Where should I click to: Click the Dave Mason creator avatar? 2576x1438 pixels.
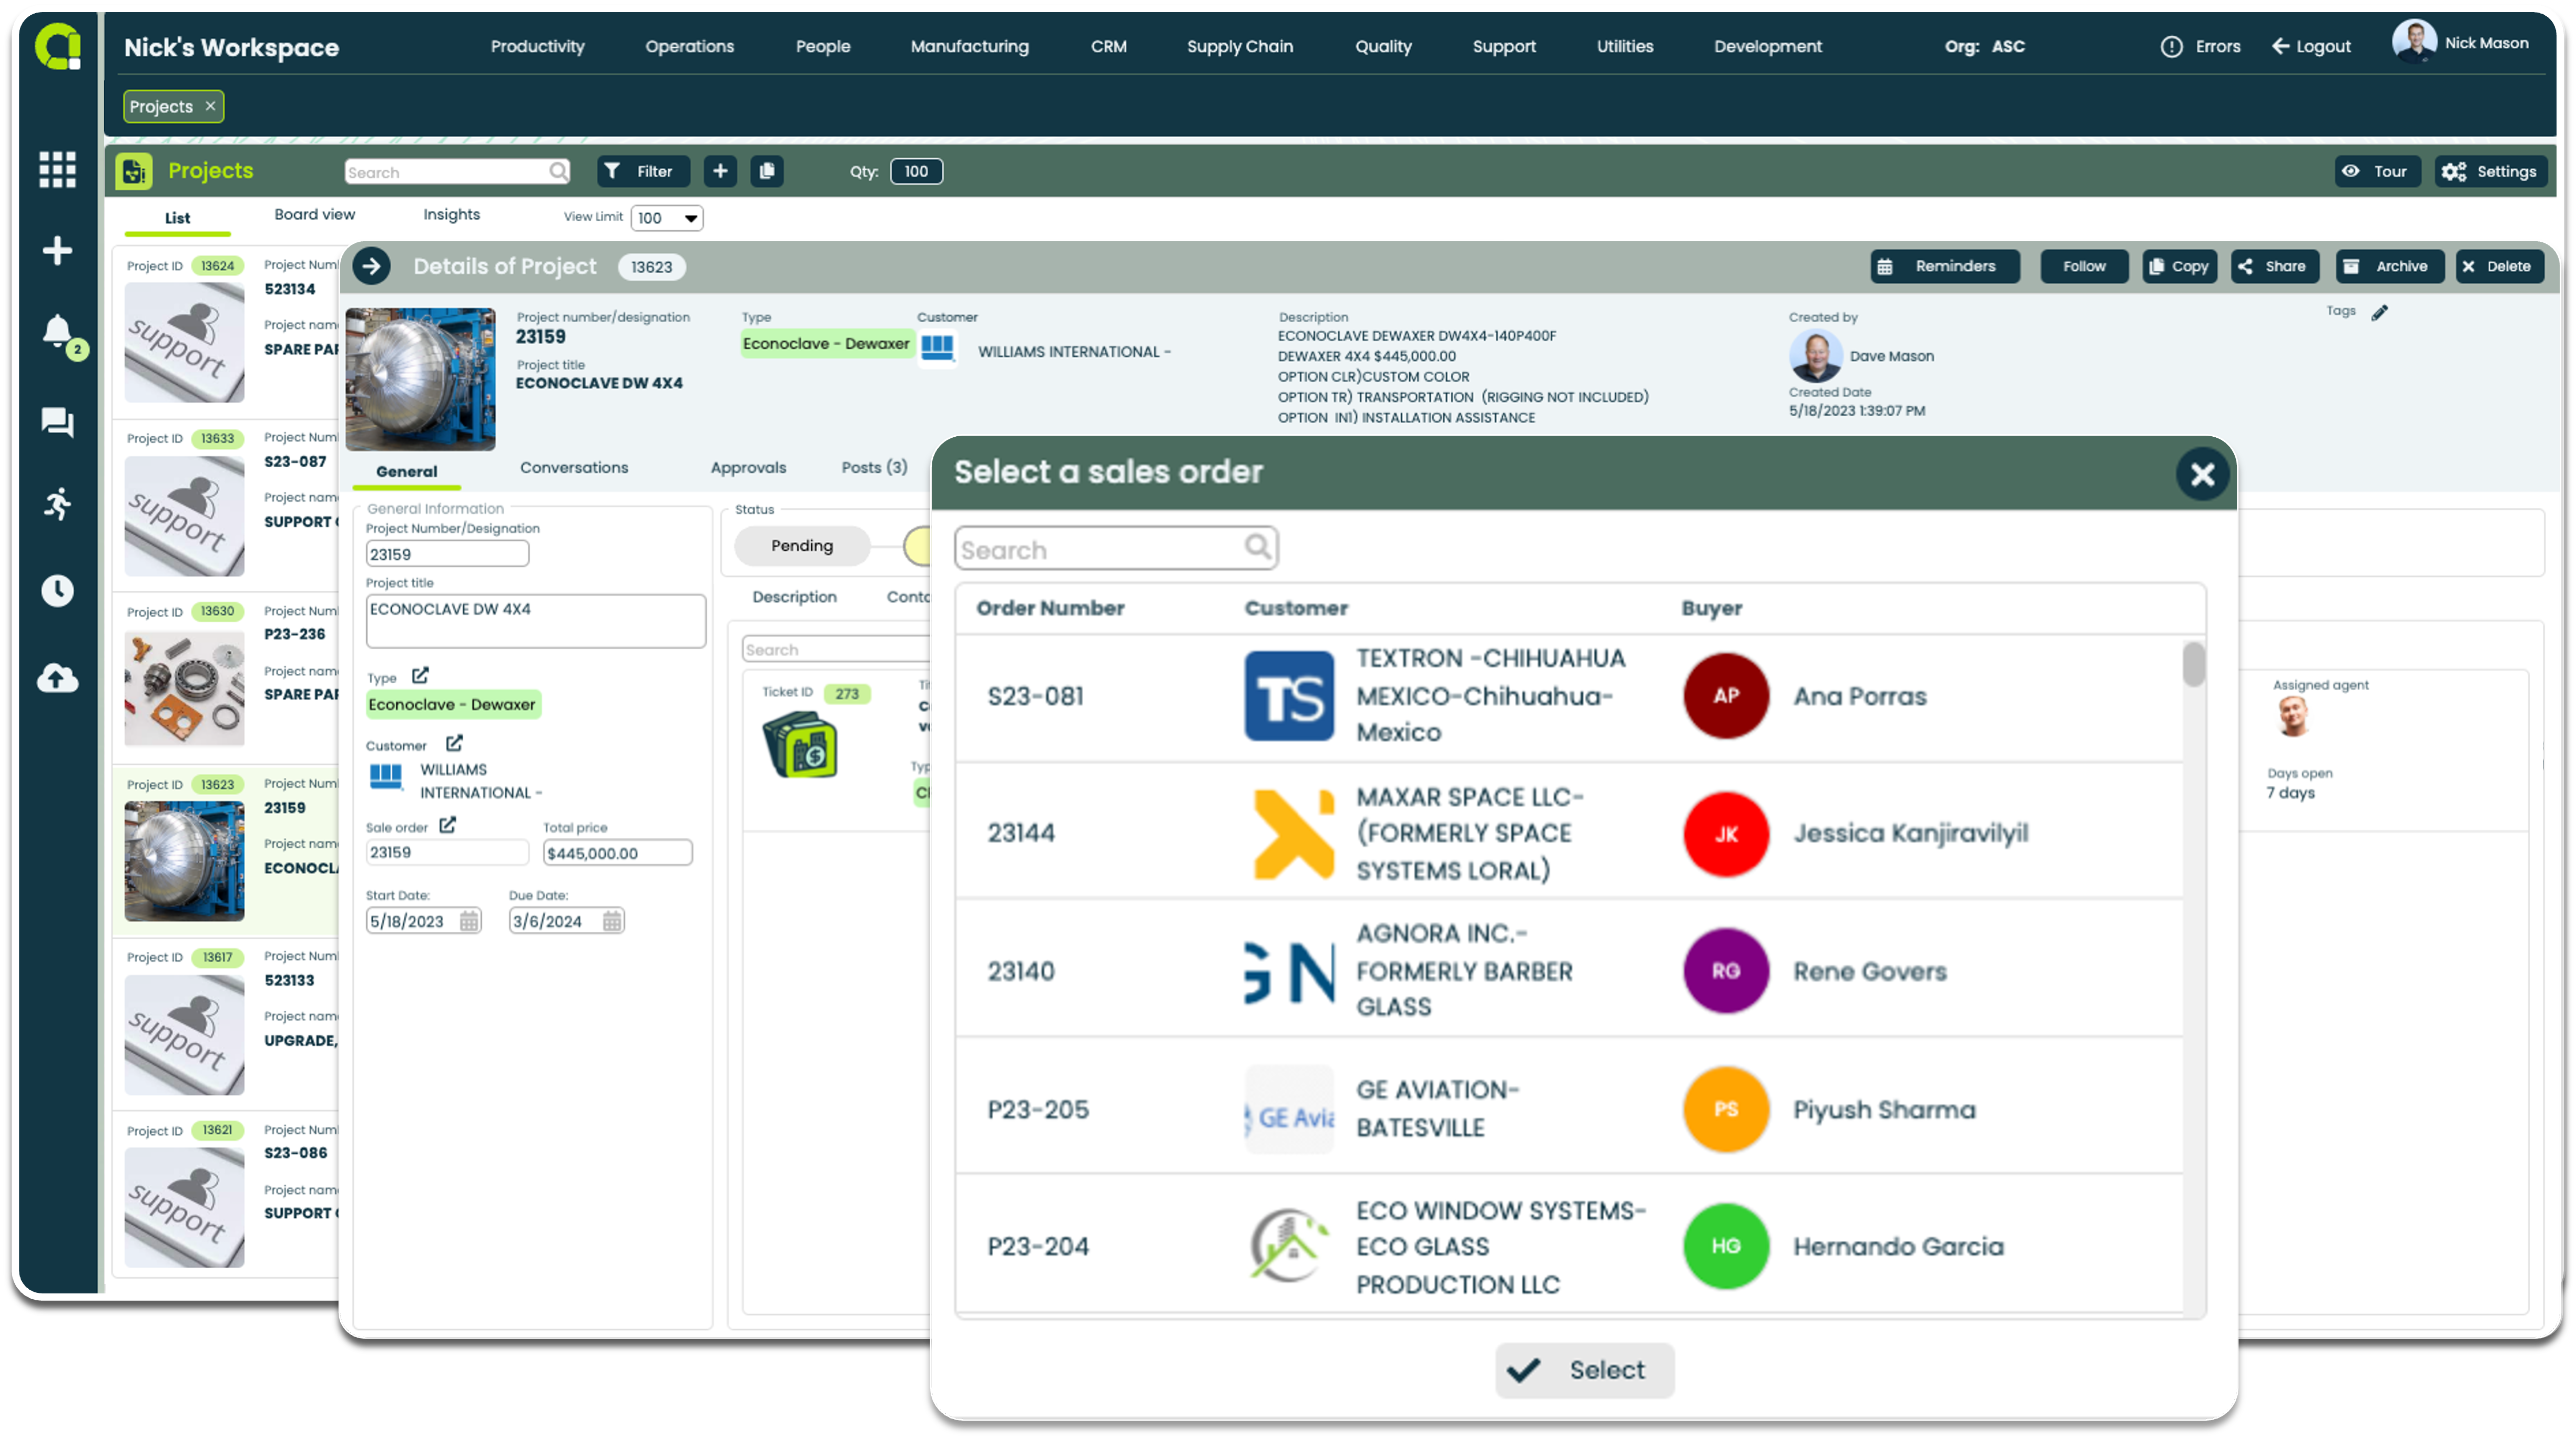1815,356
